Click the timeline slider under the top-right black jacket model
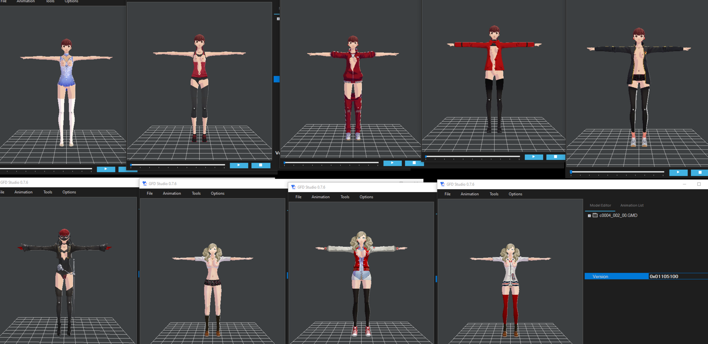The width and height of the screenshot is (708, 344). point(617,172)
